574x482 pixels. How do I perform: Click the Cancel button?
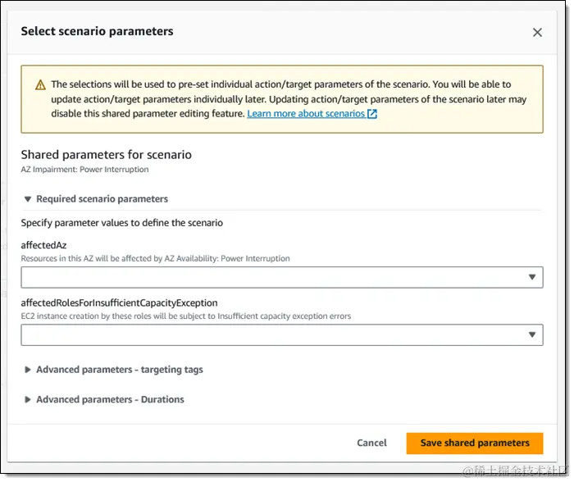click(371, 443)
